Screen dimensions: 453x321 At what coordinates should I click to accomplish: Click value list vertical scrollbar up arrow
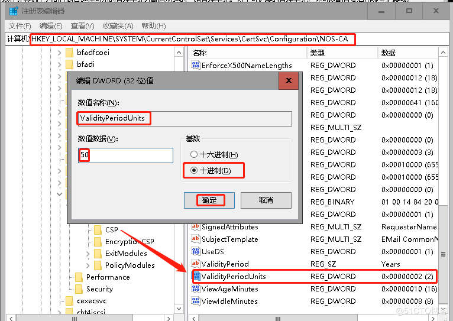[443, 52]
